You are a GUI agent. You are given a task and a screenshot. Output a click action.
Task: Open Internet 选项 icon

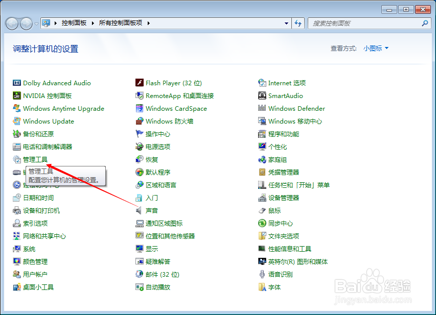coord(262,83)
